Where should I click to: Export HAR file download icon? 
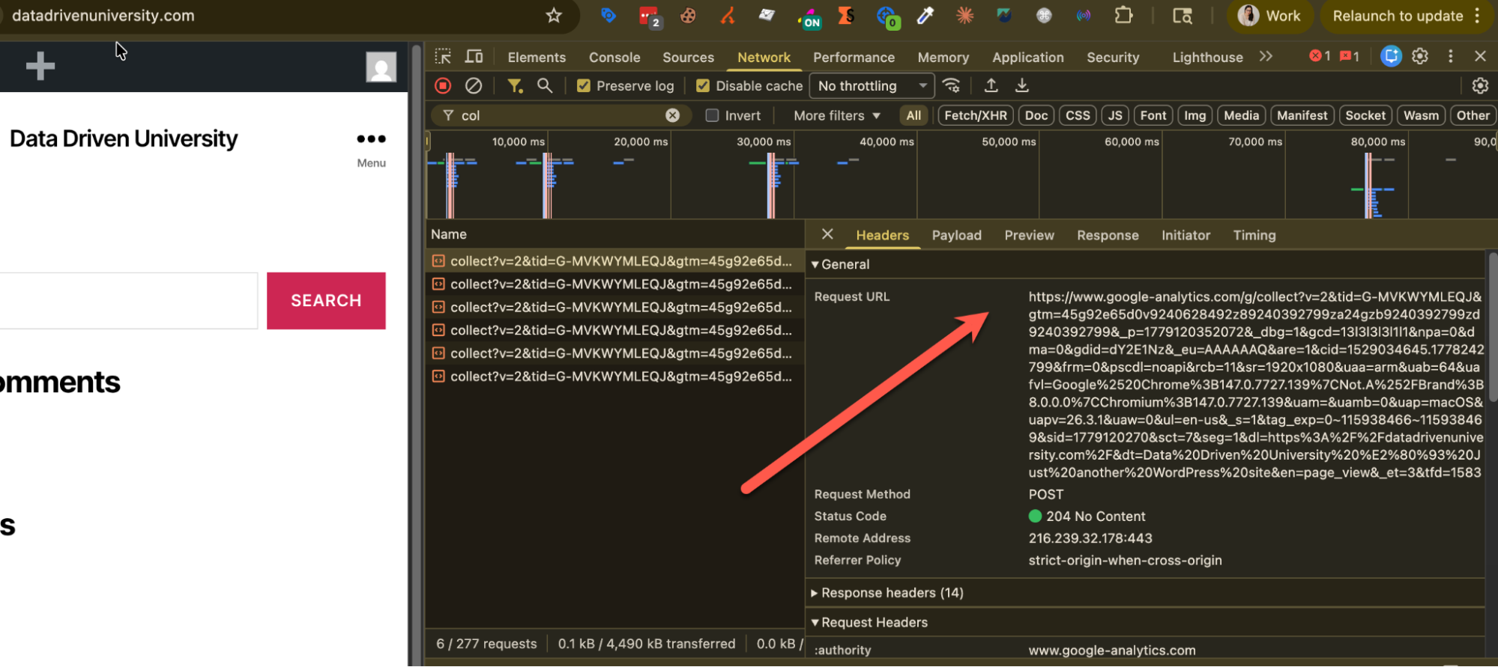coord(1021,86)
